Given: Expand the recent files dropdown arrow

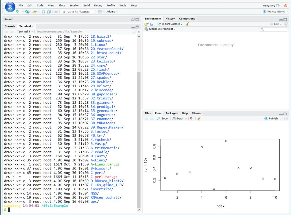Looking at the screenshot, I should coord(38,12).
